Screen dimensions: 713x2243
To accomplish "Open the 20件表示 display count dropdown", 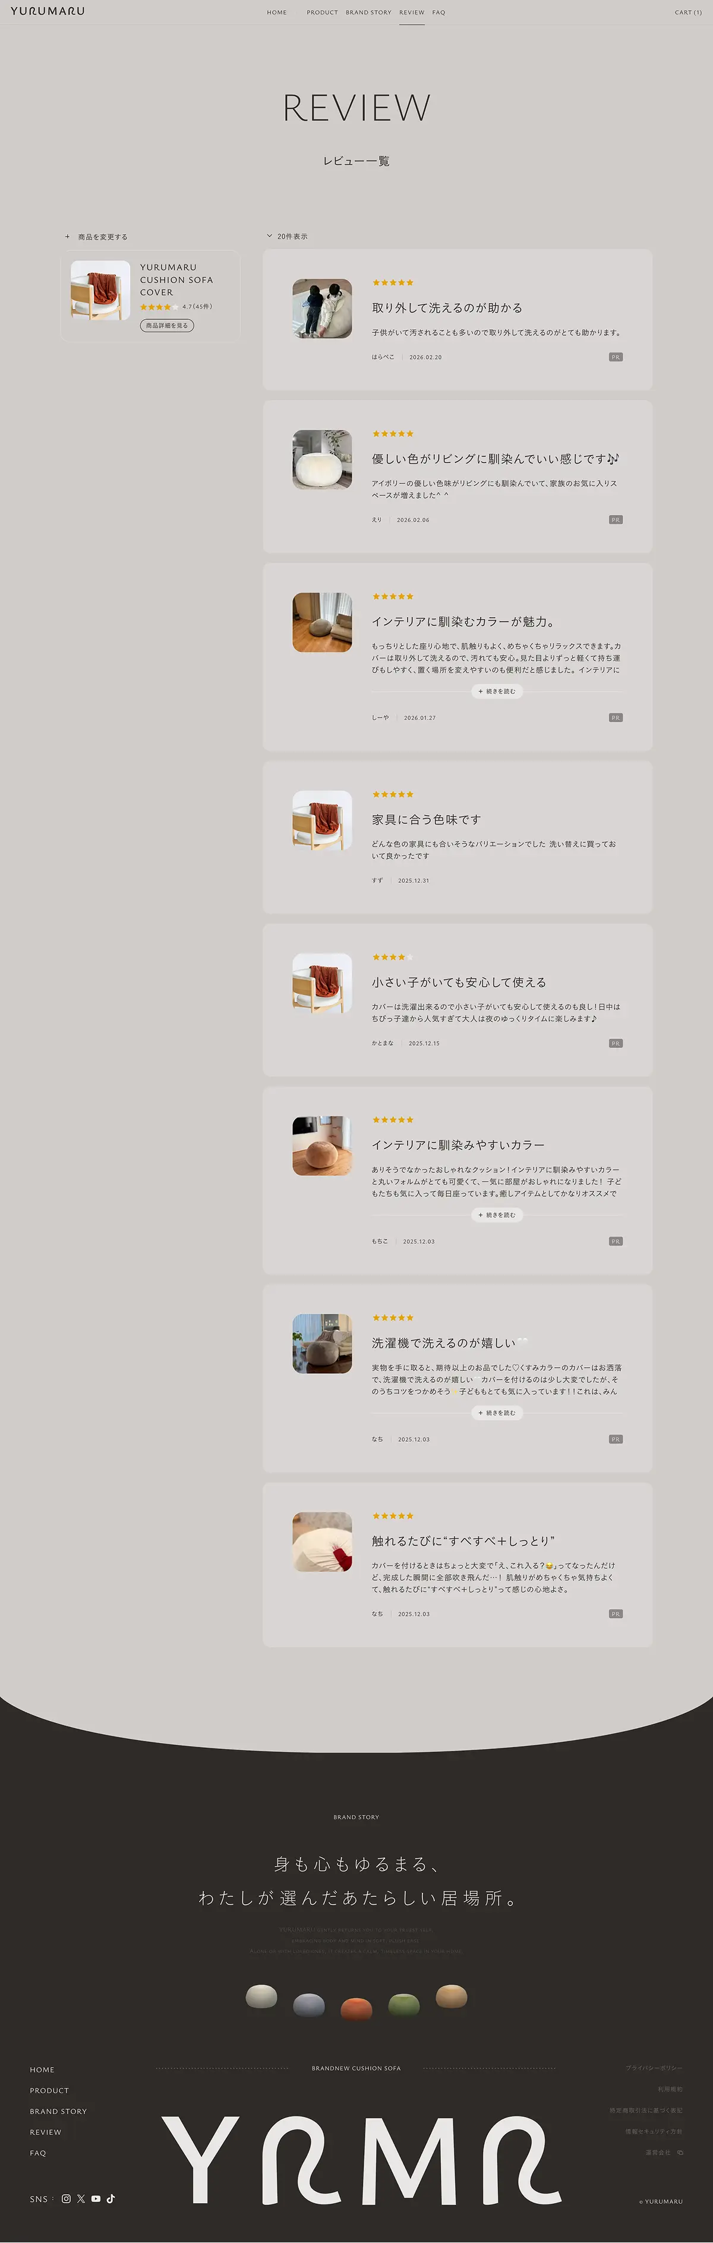I will click(x=288, y=236).
